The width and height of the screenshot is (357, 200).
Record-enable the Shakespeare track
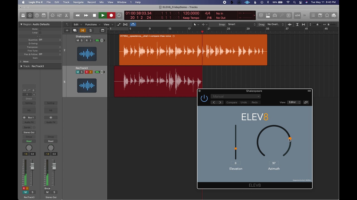point(86,41)
